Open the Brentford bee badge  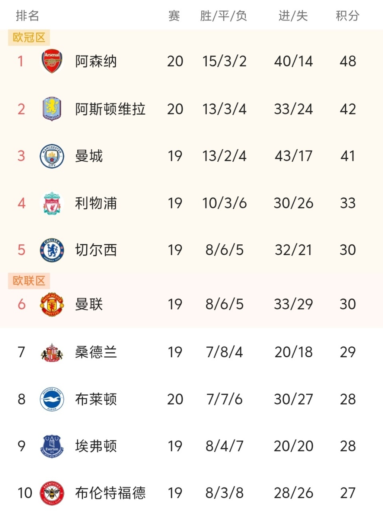(x=52, y=493)
